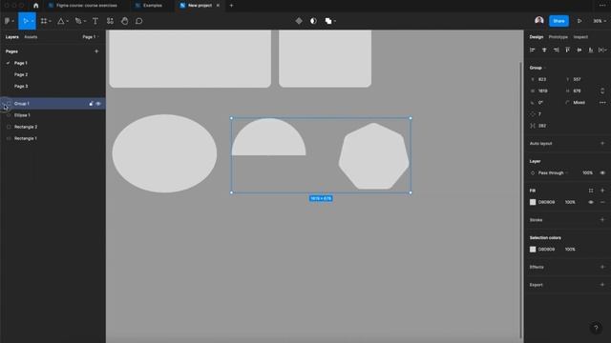Select the Move tool
Viewport: 611px width, 343px height.
click(26, 21)
